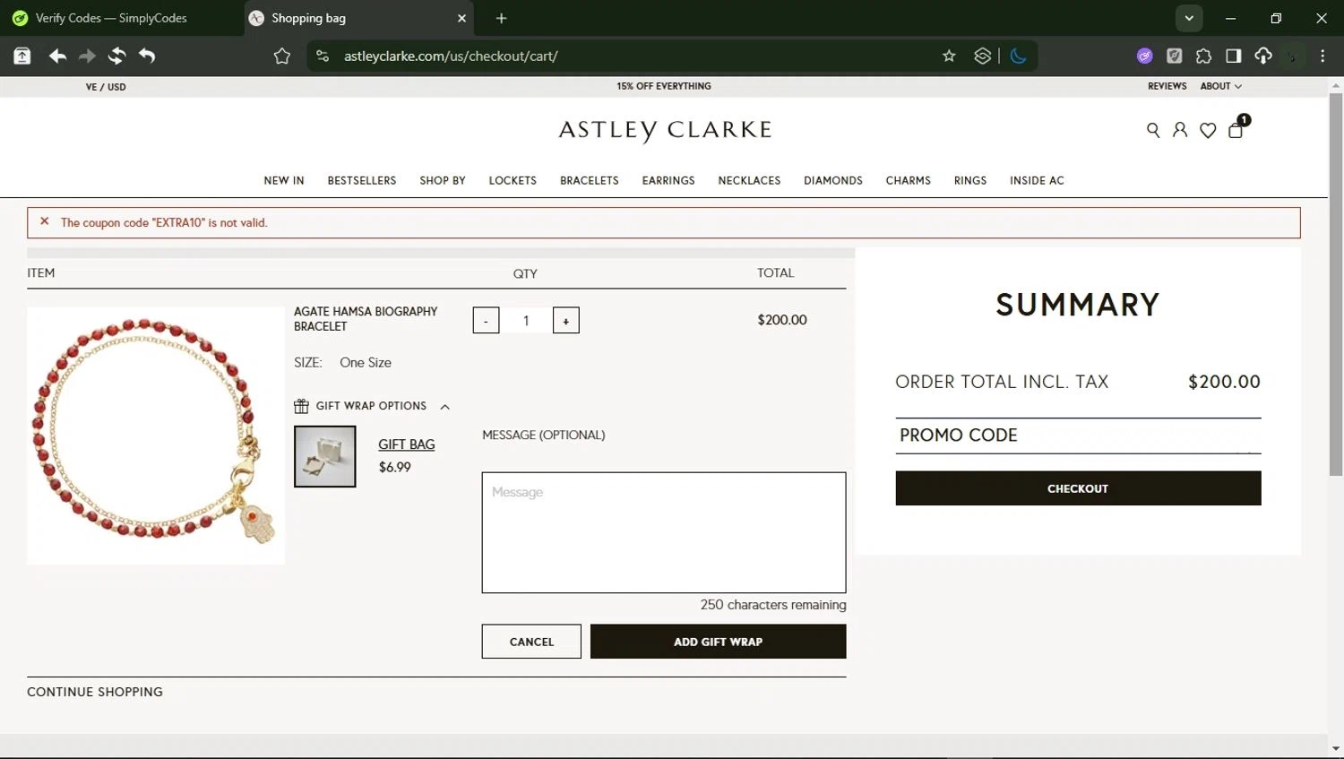Open the Rings menu

[x=970, y=180]
